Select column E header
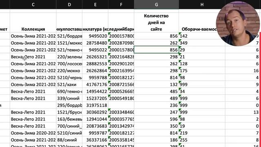This screenshot has width=261, height=147. click(x=95, y=4)
